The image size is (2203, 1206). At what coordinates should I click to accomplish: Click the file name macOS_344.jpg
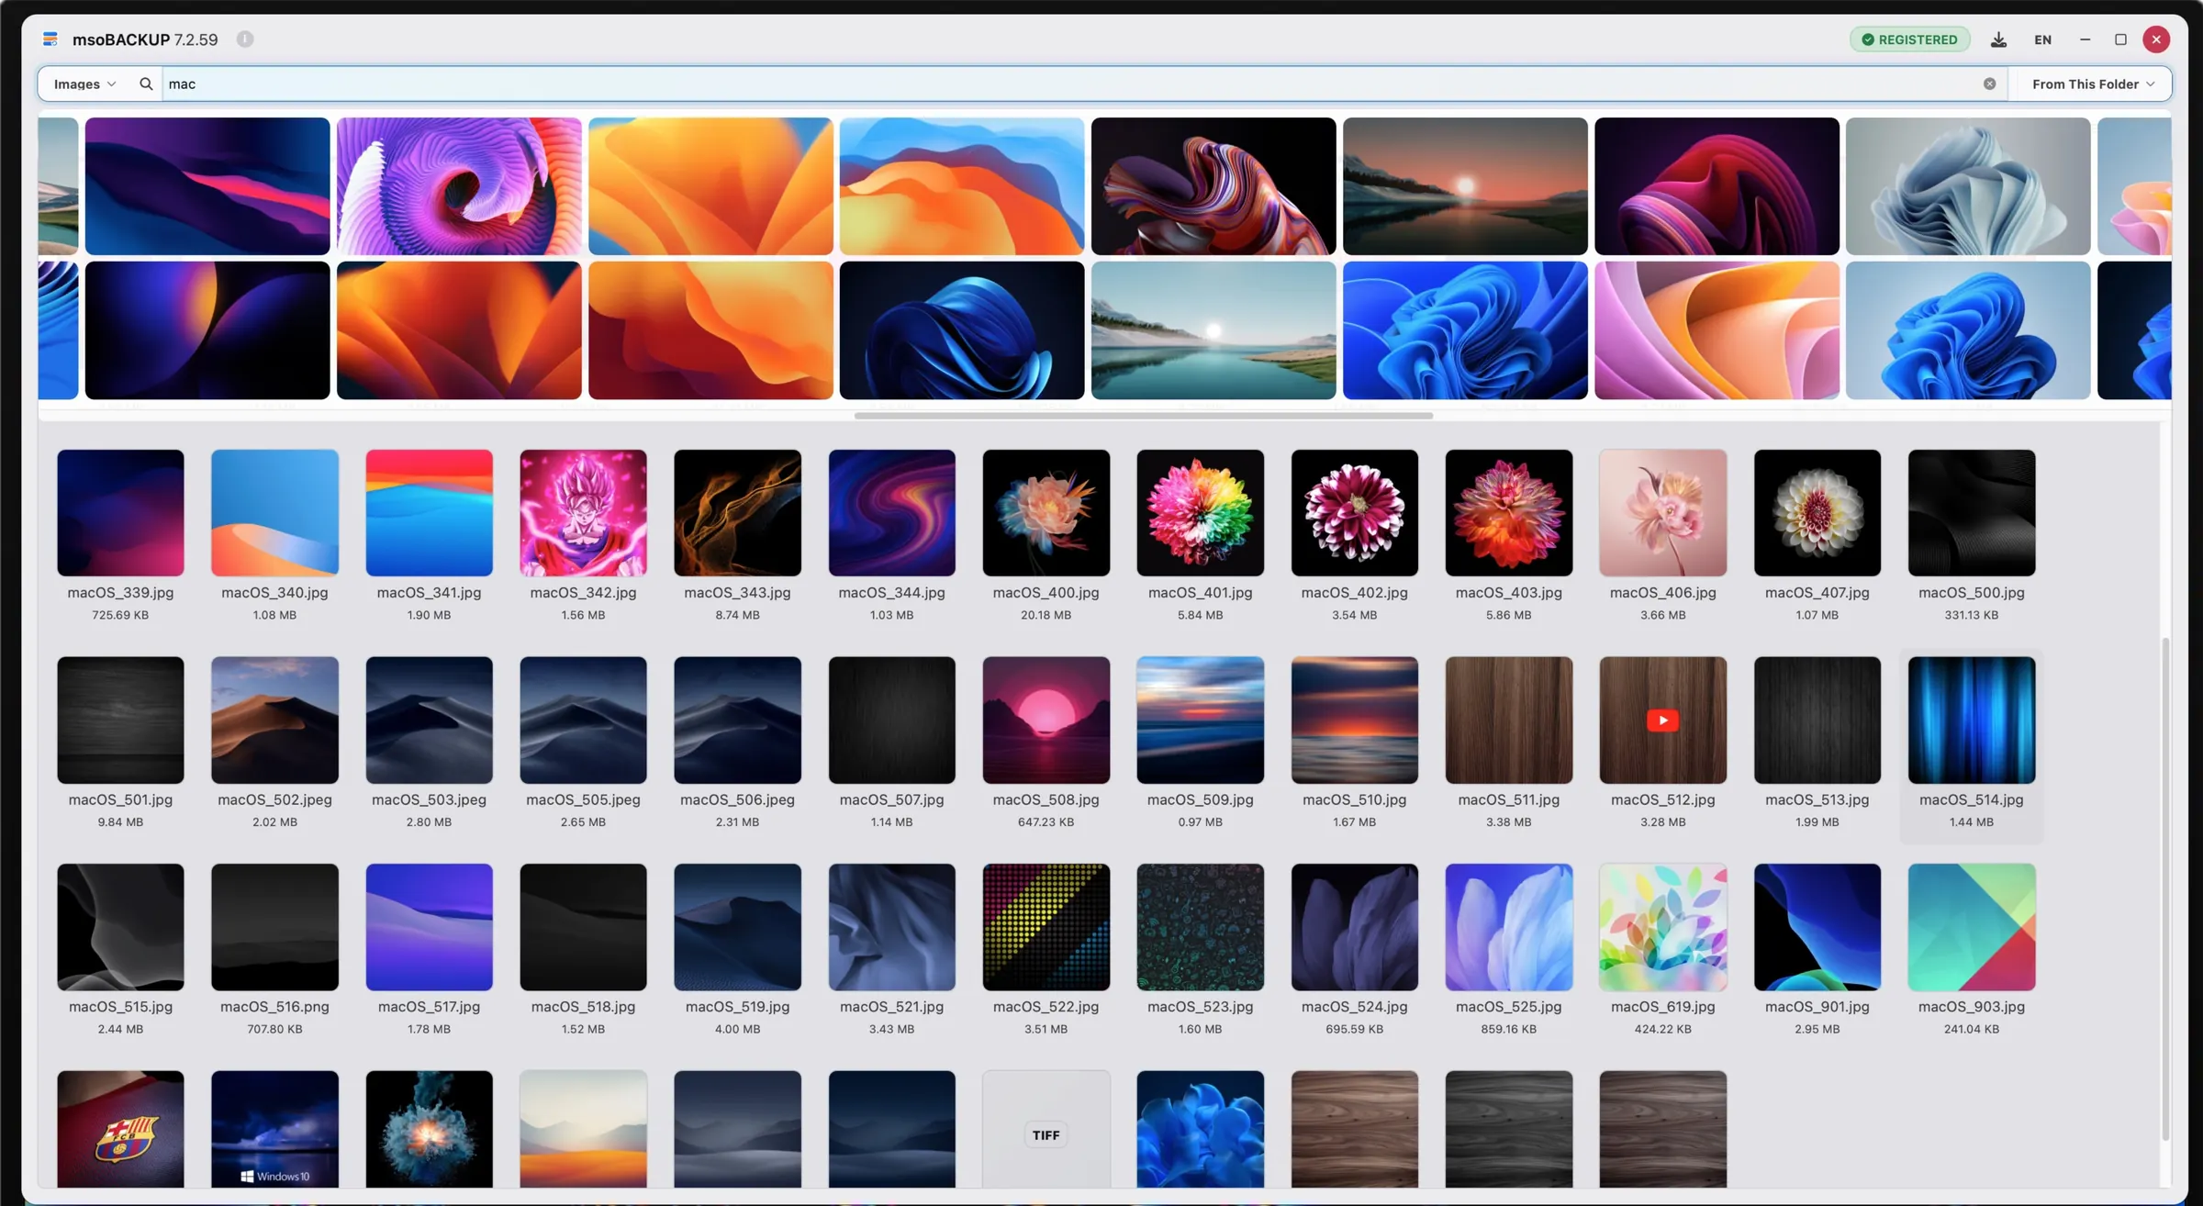(891, 593)
